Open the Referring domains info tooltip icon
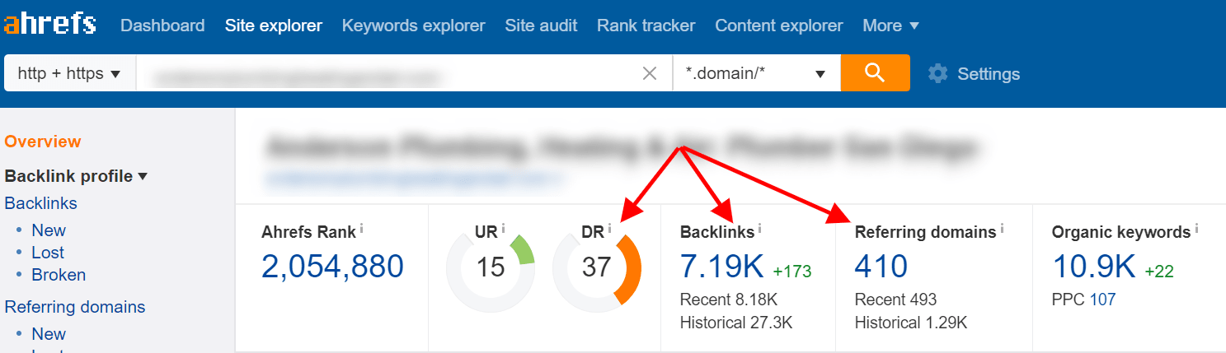Viewport: 1226px width, 353px height. click(1003, 229)
